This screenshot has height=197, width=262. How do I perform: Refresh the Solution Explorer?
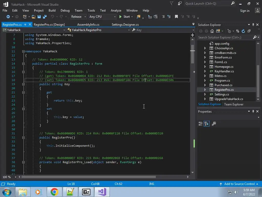click(243, 31)
